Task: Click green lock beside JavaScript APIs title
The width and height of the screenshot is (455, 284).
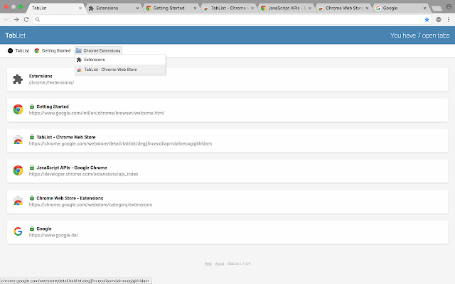Action: click(32, 168)
